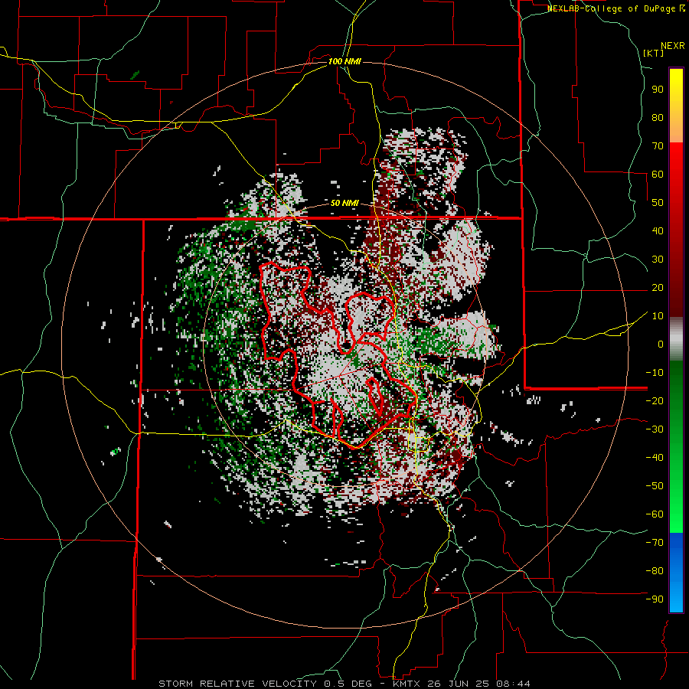The width and height of the screenshot is (689, 689).
Task: Click the -60 value on velocity scale
Action: (655, 514)
